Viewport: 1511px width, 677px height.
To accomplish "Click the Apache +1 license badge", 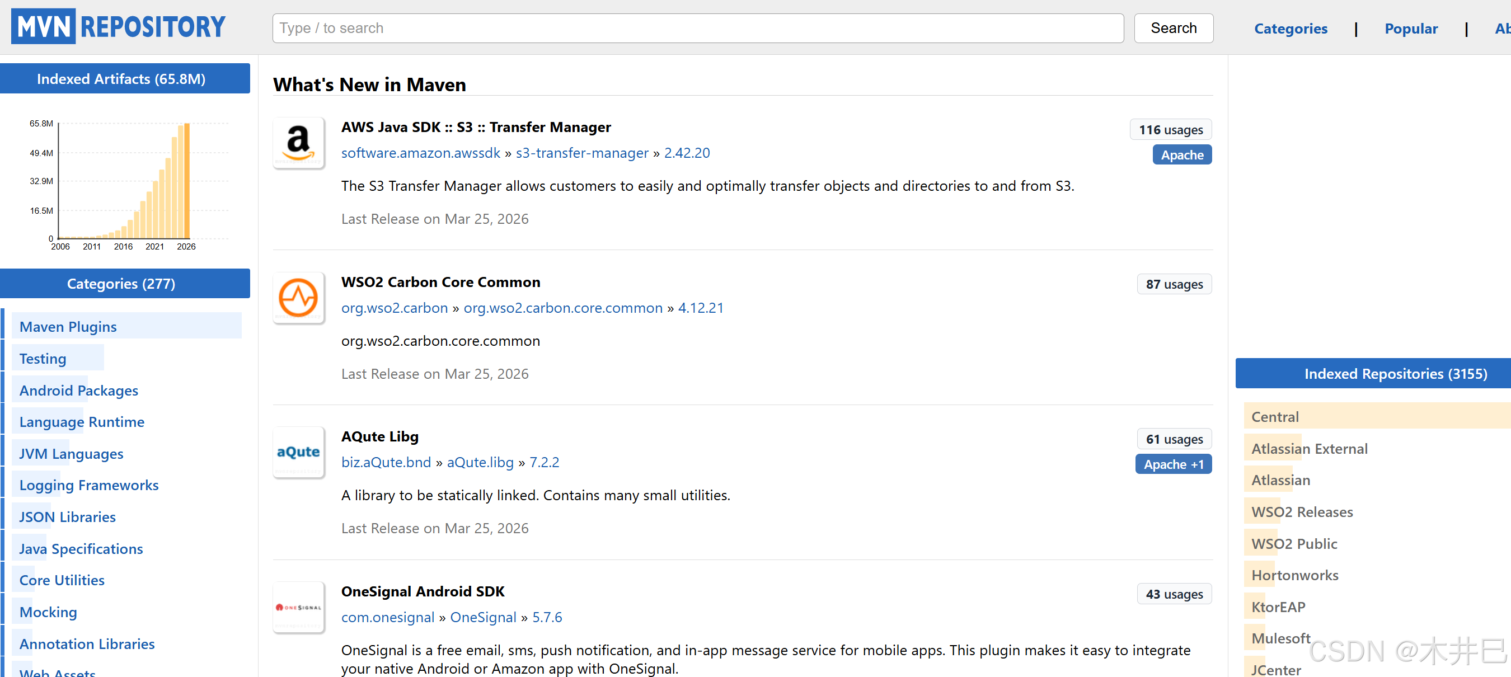I will [1172, 464].
